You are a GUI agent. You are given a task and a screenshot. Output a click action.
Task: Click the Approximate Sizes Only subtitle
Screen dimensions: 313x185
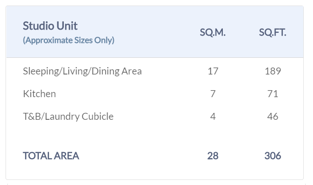point(68,40)
